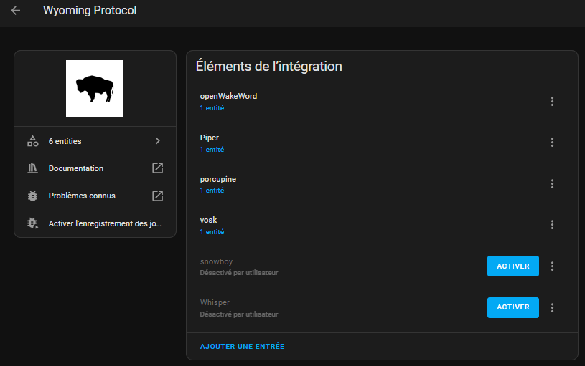Open vosk overflow menu
Screen dimensions: 585x366
point(552,224)
